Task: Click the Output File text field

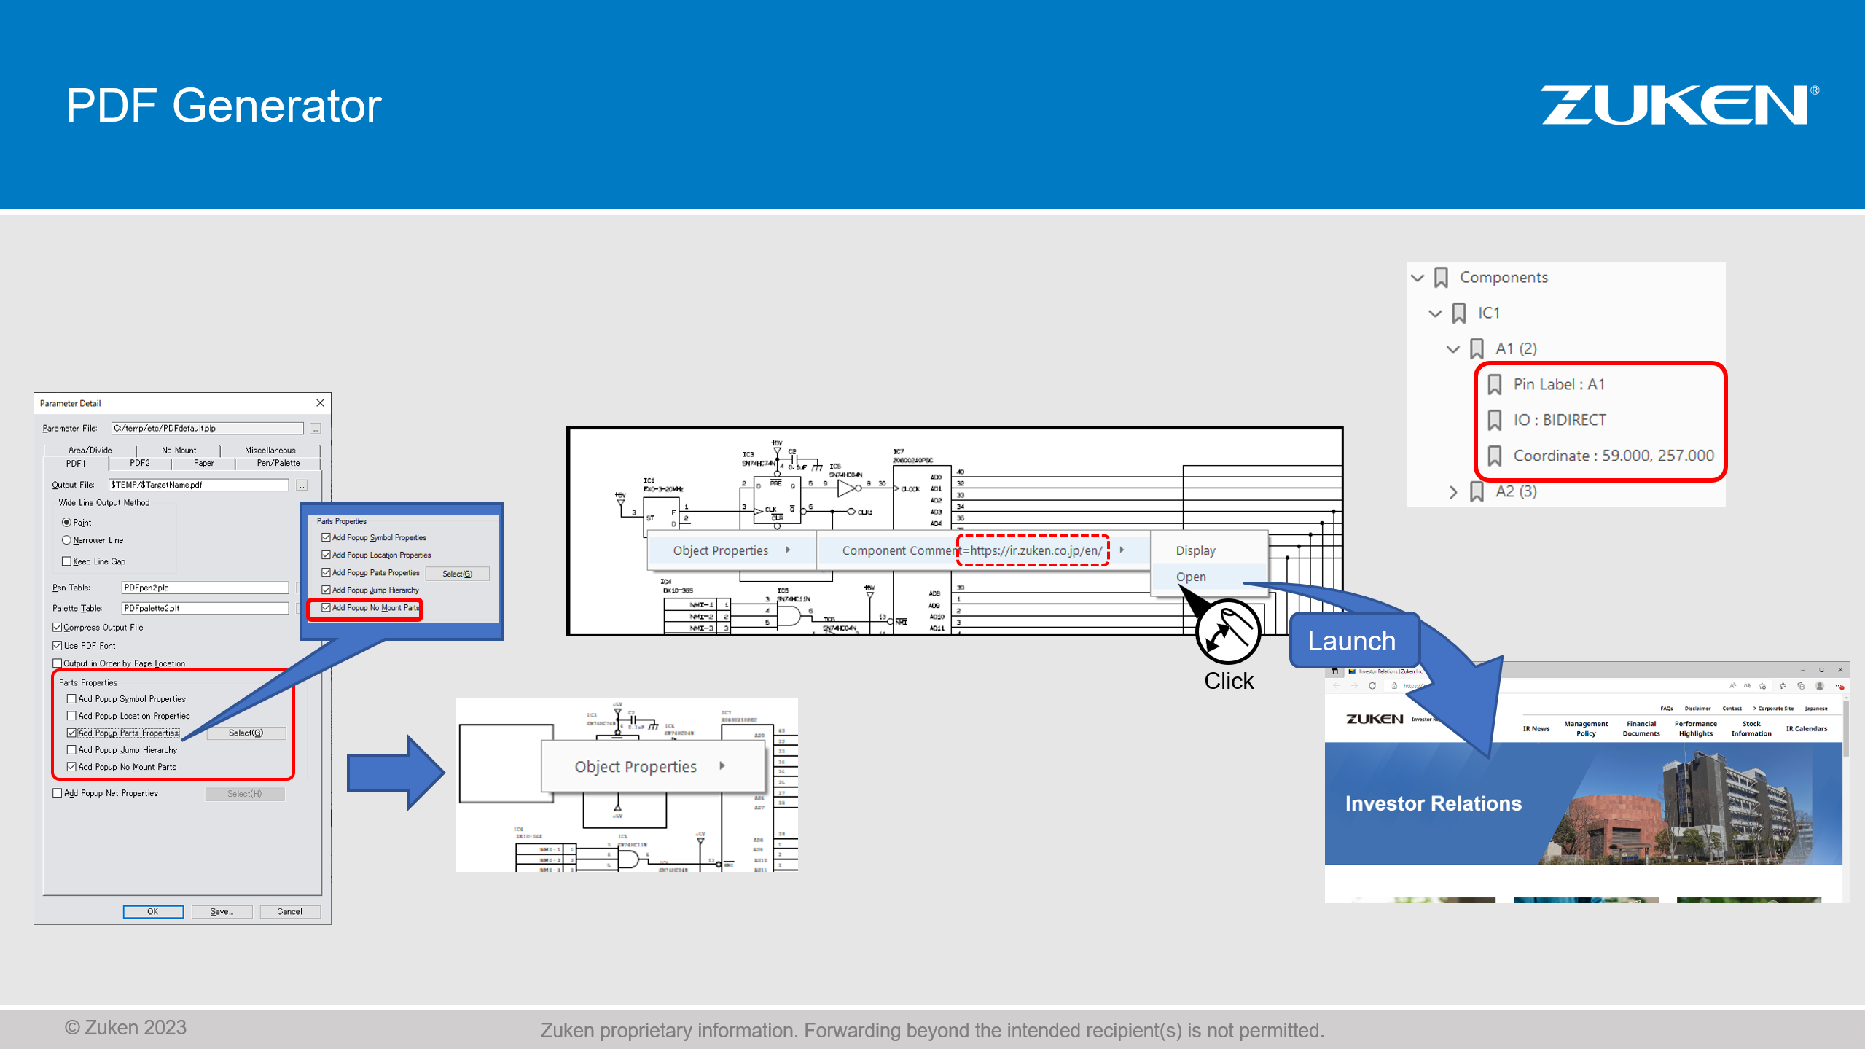Action: pos(198,485)
